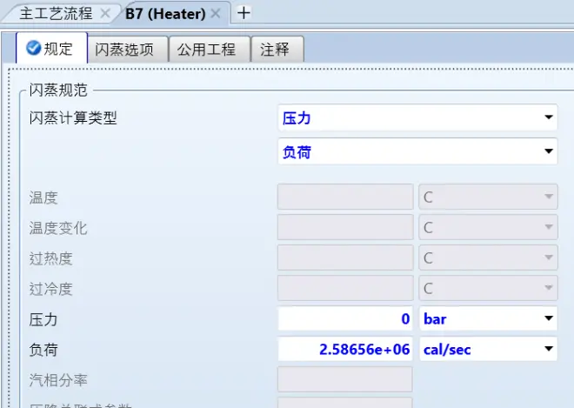This screenshot has width=574, height=408.
Task: Click the plus icon to add tab
Action: pyautogui.click(x=244, y=13)
